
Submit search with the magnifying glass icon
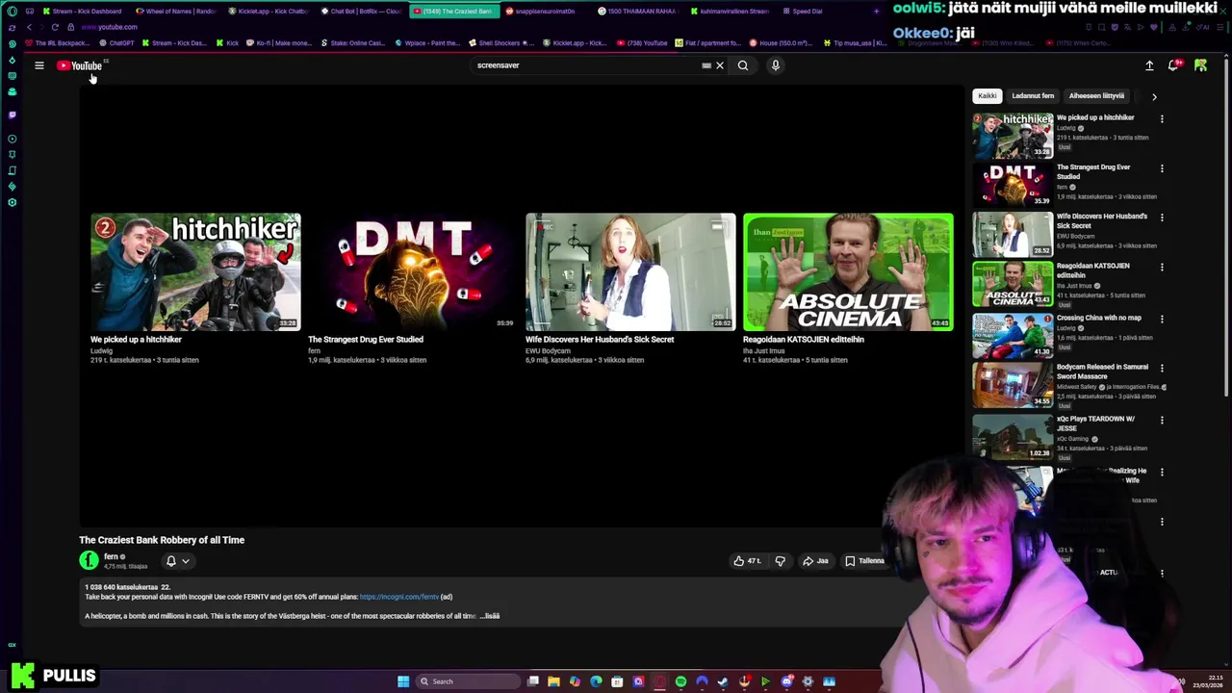click(743, 65)
